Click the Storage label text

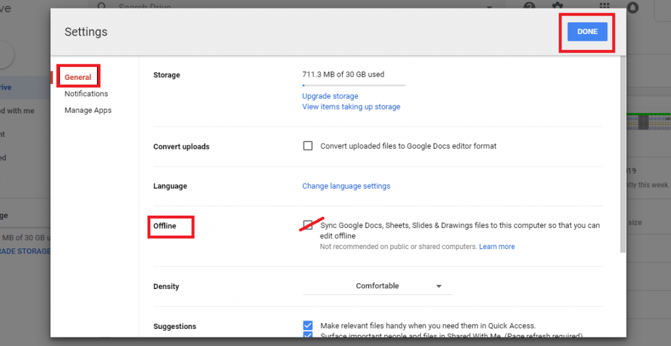(166, 75)
